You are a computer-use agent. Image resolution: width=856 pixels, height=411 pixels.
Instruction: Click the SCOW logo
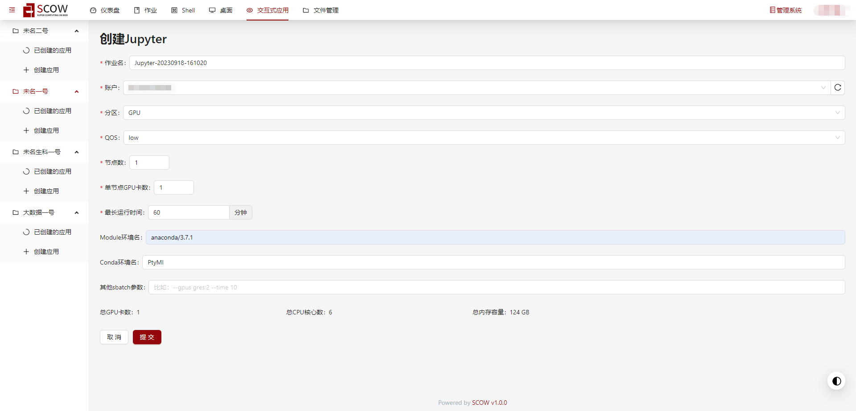pyautogui.click(x=46, y=10)
